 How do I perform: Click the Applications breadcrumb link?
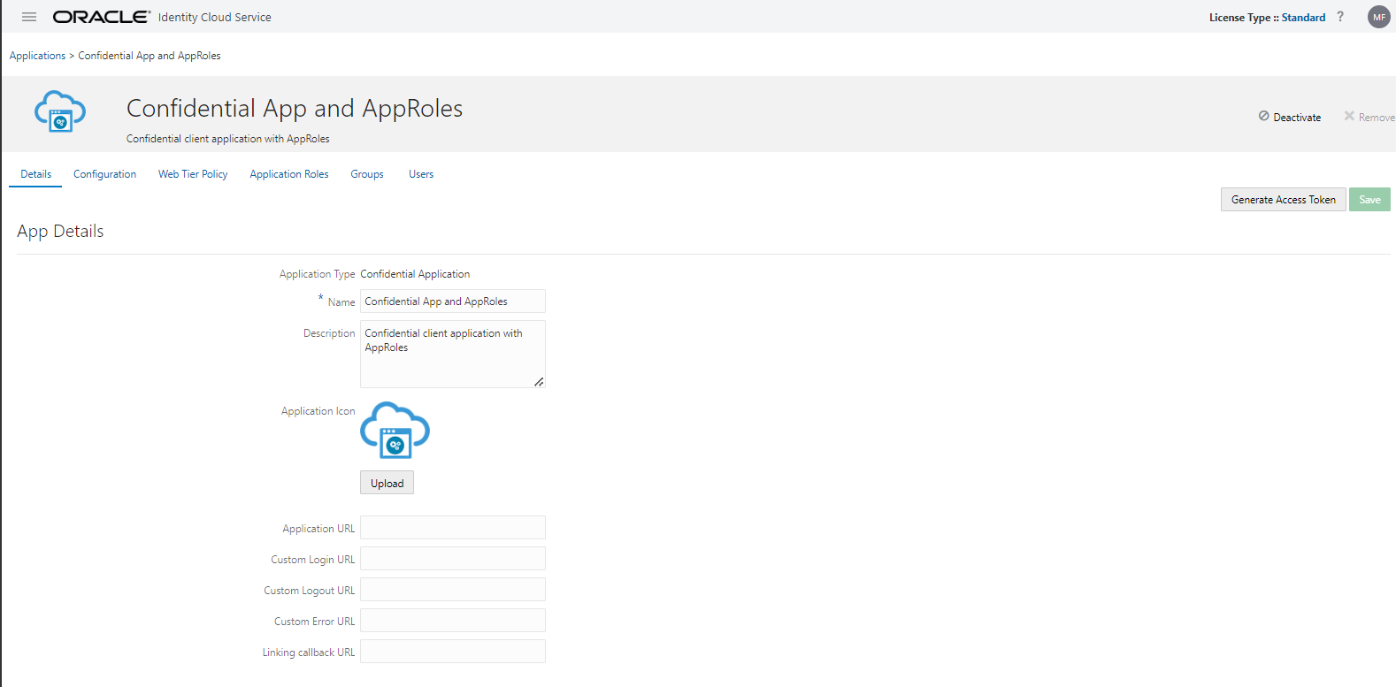click(37, 56)
